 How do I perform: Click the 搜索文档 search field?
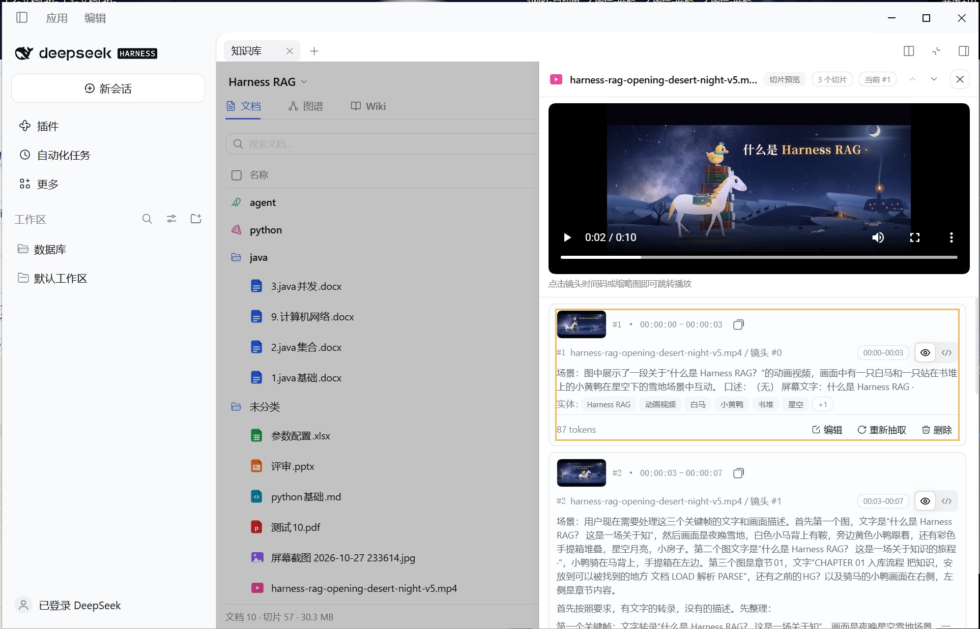[x=382, y=144]
